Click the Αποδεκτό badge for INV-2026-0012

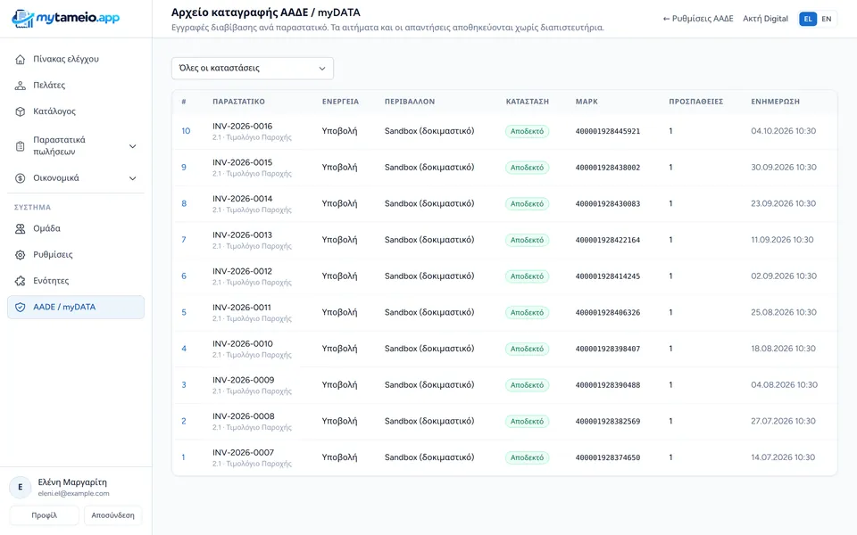click(x=527, y=276)
